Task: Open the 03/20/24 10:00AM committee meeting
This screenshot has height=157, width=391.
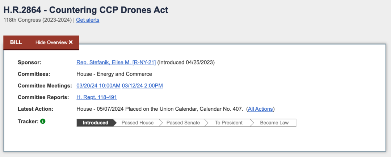Action: pos(98,86)
